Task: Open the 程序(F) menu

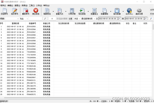Action: (x=3, y=6)
